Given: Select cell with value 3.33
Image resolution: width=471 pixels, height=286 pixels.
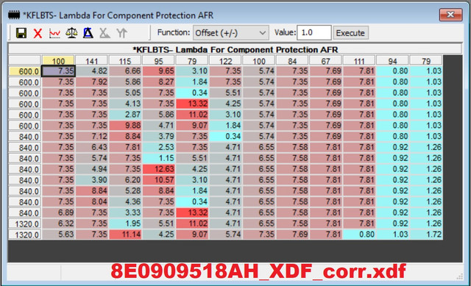Looking at the screenshot, I should coord(125,212).
